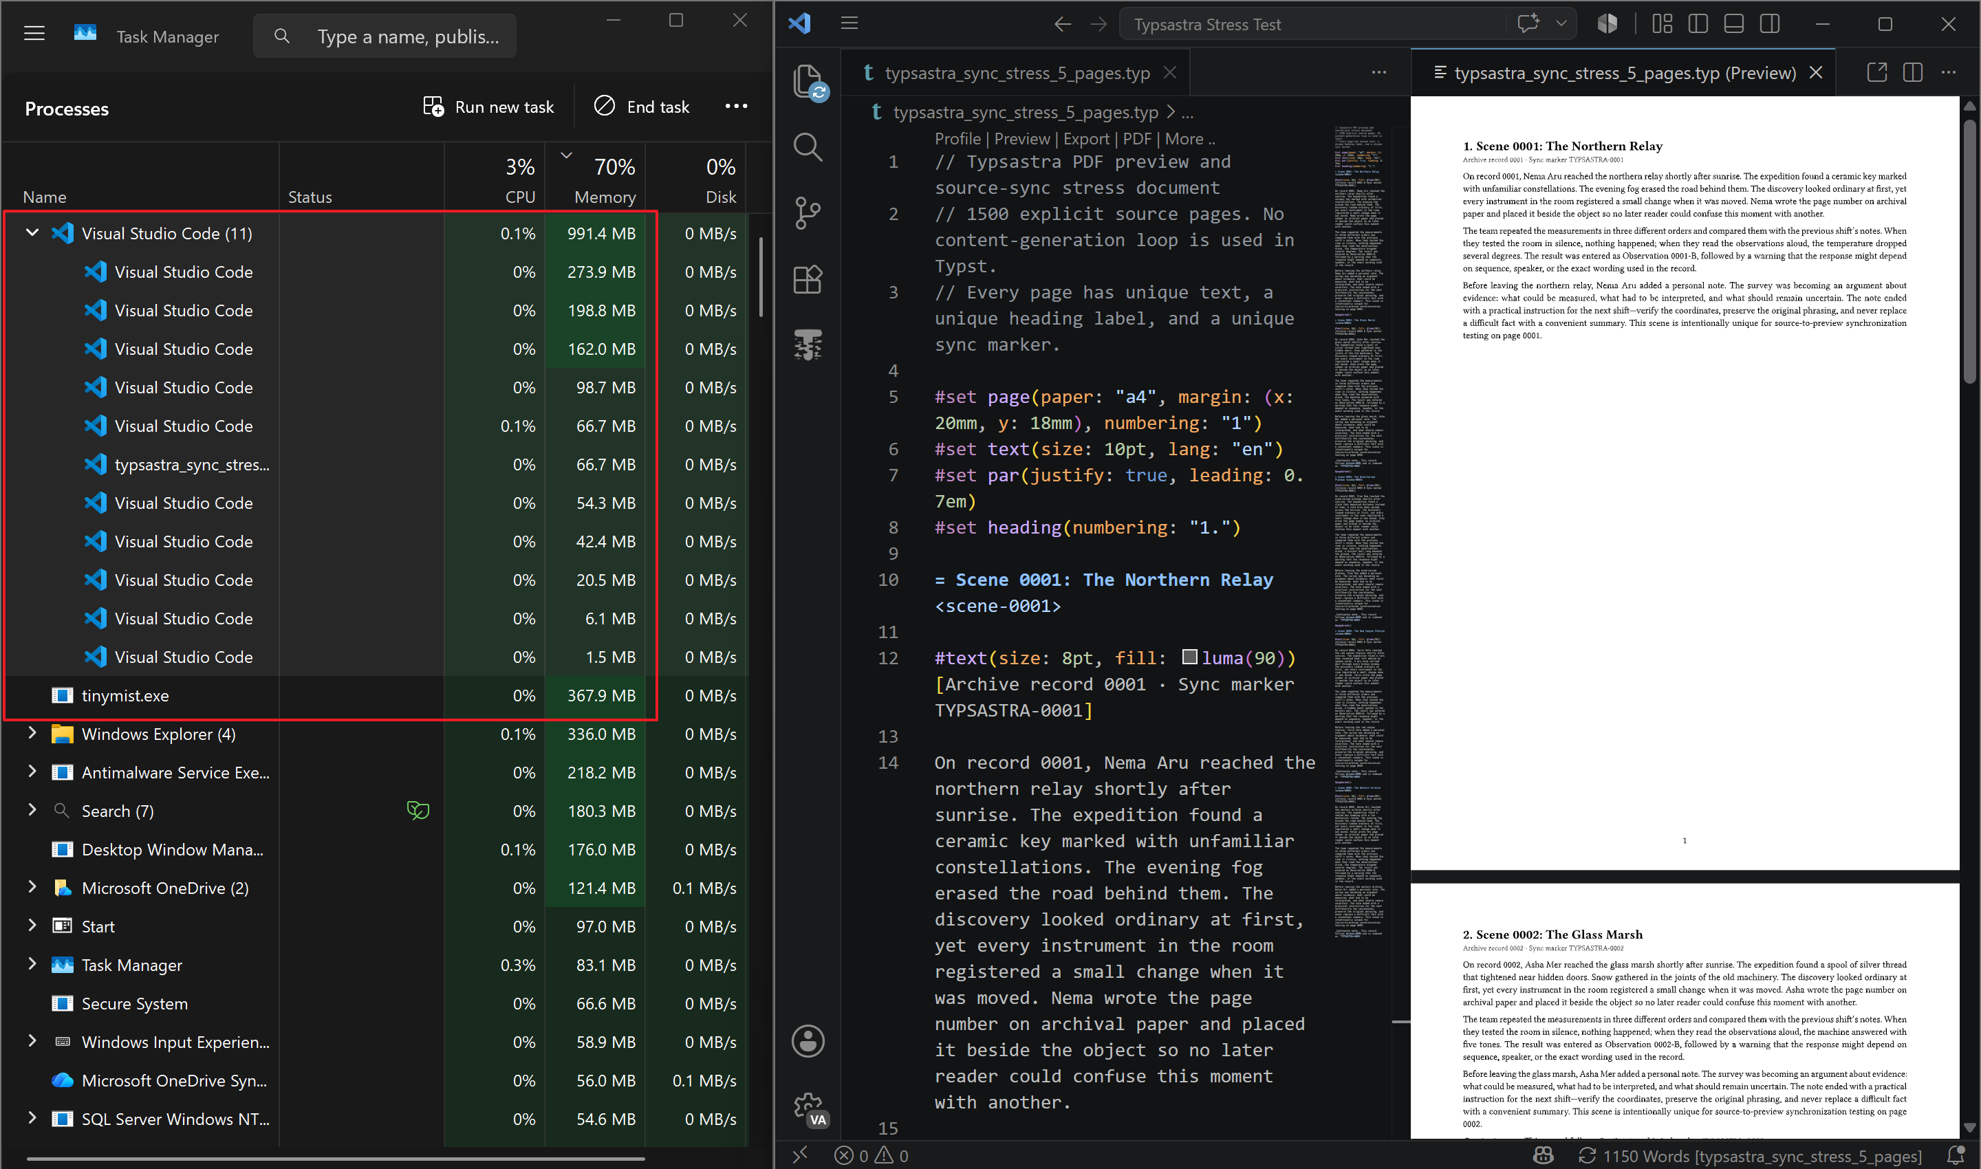Click the Preview code lens link
The height and width of the screenshot is (1169, 1981).
tap(1022, 139)
